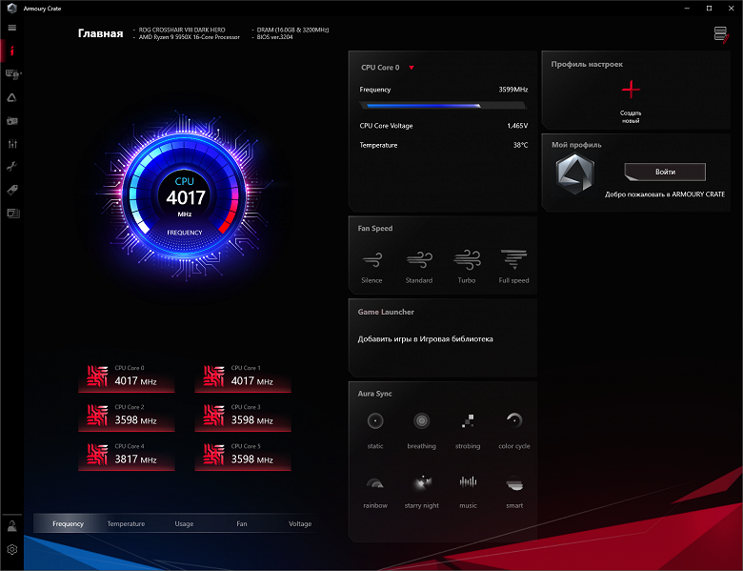Click the CPU Core 3 frequency tile
Image resolution: width=743 pixels, height=571 pixels.
tap(243, 417)
